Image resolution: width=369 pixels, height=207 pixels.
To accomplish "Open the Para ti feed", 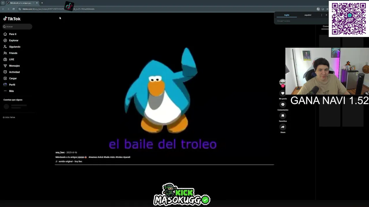I will [13, 34].
